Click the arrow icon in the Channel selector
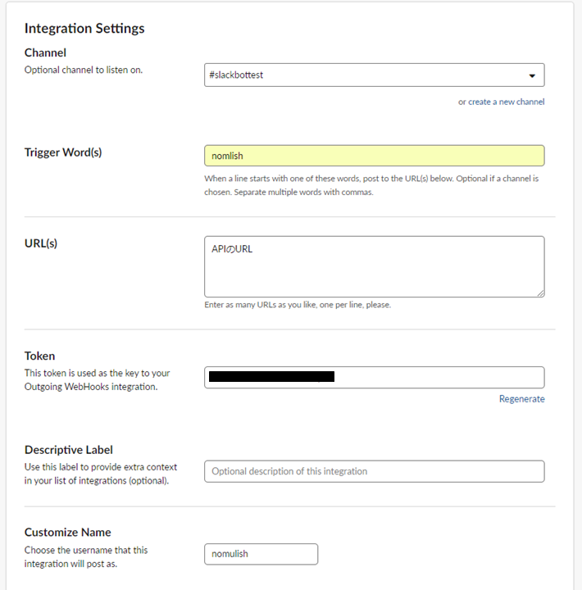 coord(533,76)
